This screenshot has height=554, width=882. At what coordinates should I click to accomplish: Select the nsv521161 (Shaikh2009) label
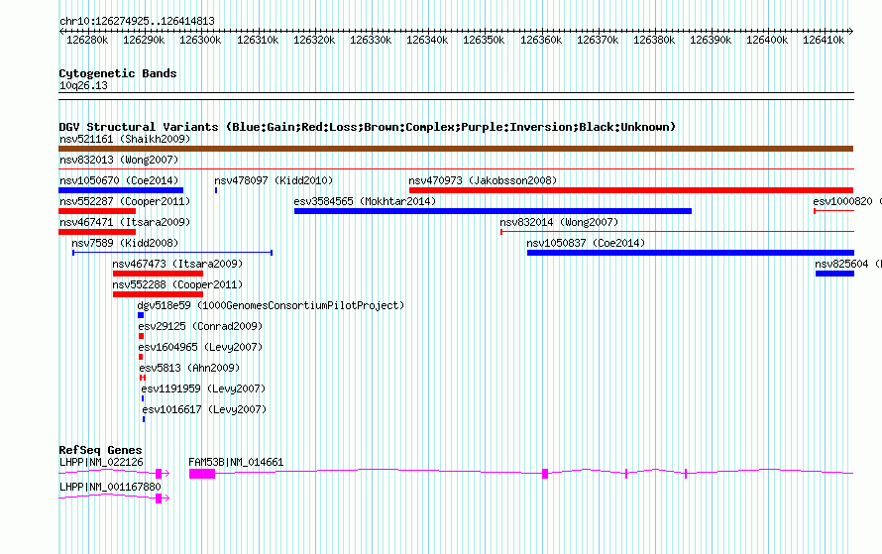(125, 139)
